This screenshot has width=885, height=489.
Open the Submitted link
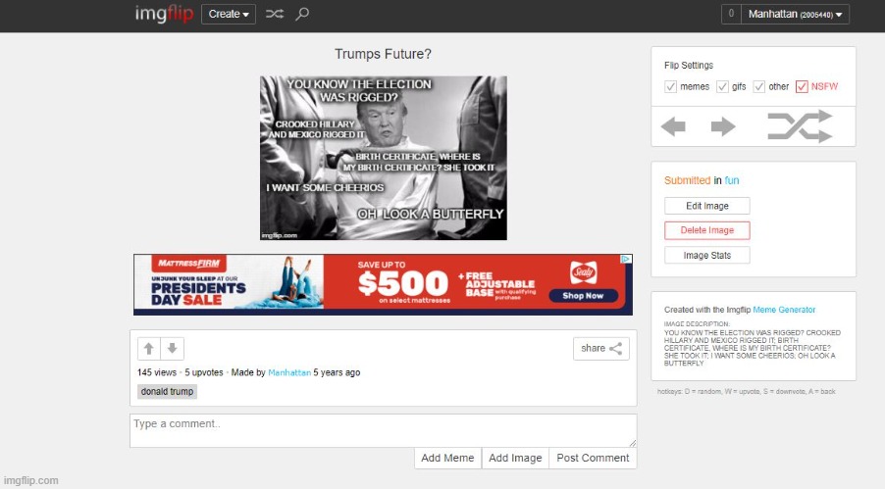click(687, 180)
